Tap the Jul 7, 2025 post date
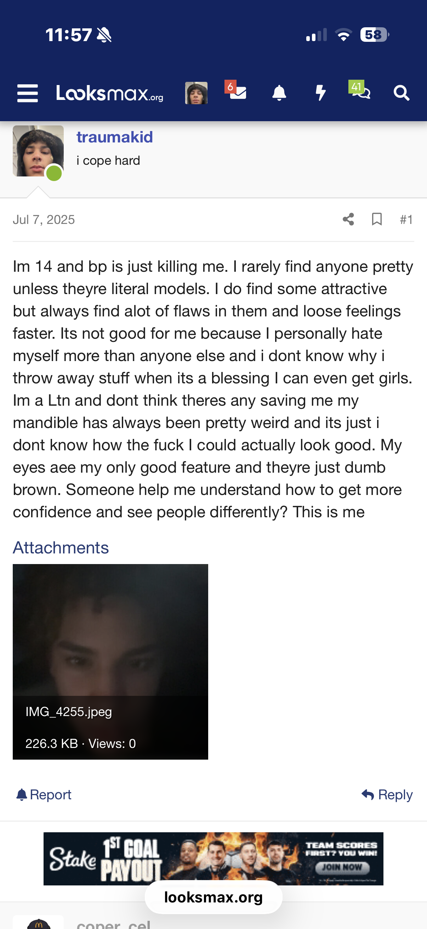 point(44,219)
